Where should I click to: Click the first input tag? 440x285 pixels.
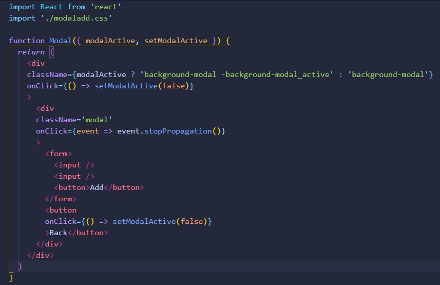(74, 165)
